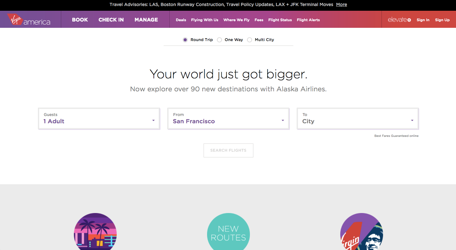Open the elevate rewards logo link
This screenshot has height=250, width=456.
399,20
